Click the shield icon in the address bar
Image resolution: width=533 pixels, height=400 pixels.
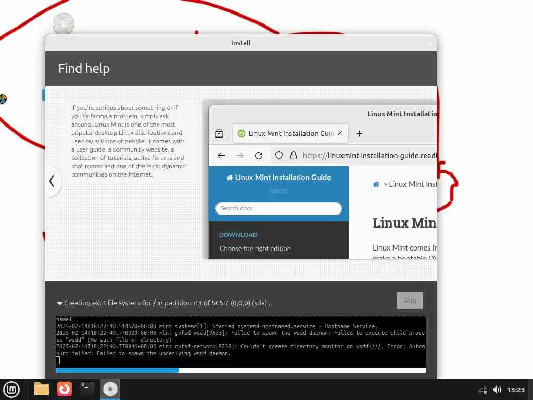pyautogui.click(x=279, y=155)
